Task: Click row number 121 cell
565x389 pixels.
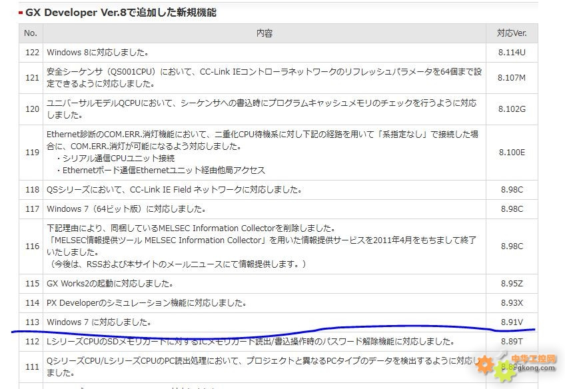Action: coord(32,78)
